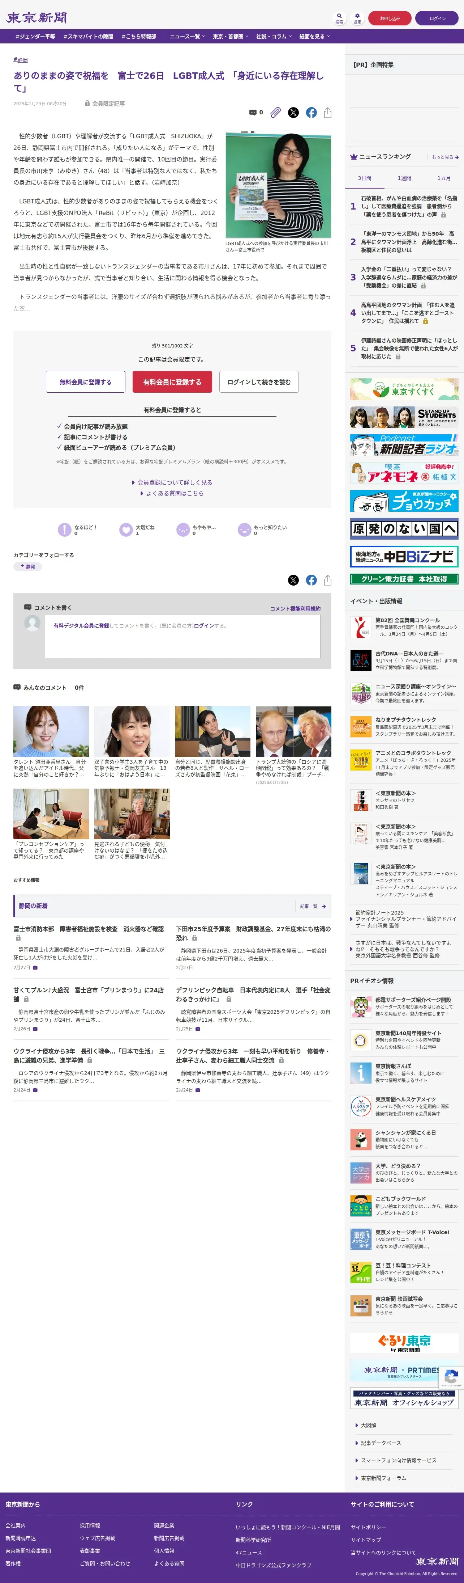
Task: Click the 全国舞踊コンクール event thumbnail icon
Action: point(361,627)
